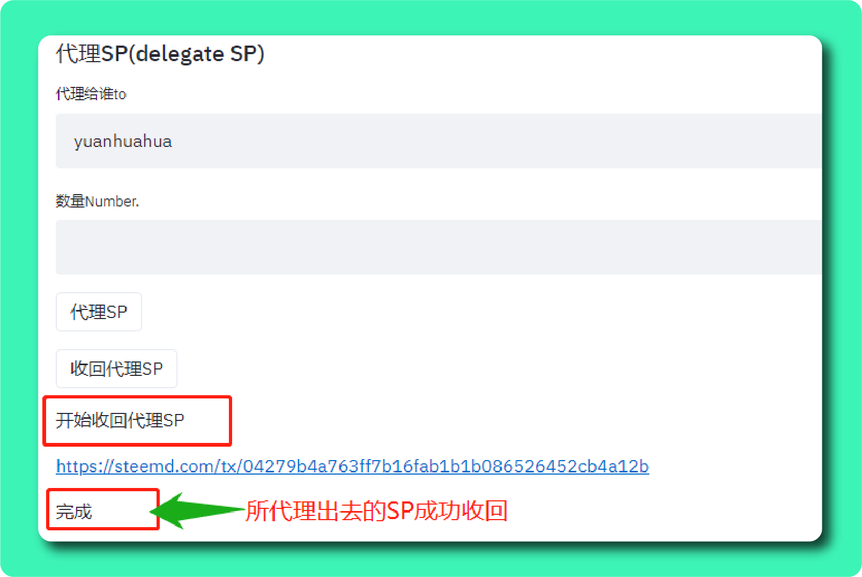The image size is (862, 577).
Task: Click the word Number in quantity label
Action: [111, 201]
